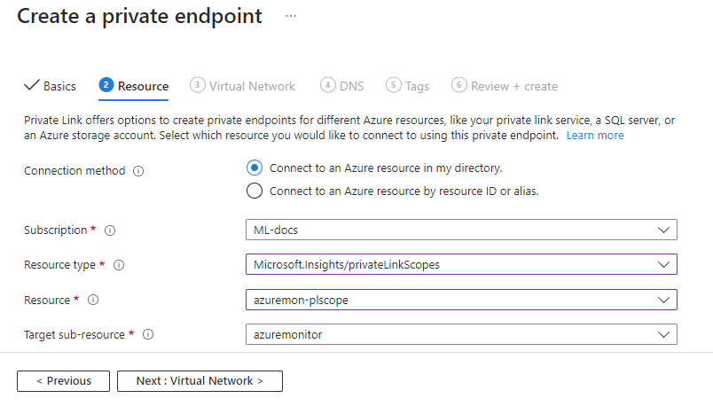Open the Target sub-resource azuremonitor dropdown
Viewport: 713px width, 406px height.
point(460,334)
